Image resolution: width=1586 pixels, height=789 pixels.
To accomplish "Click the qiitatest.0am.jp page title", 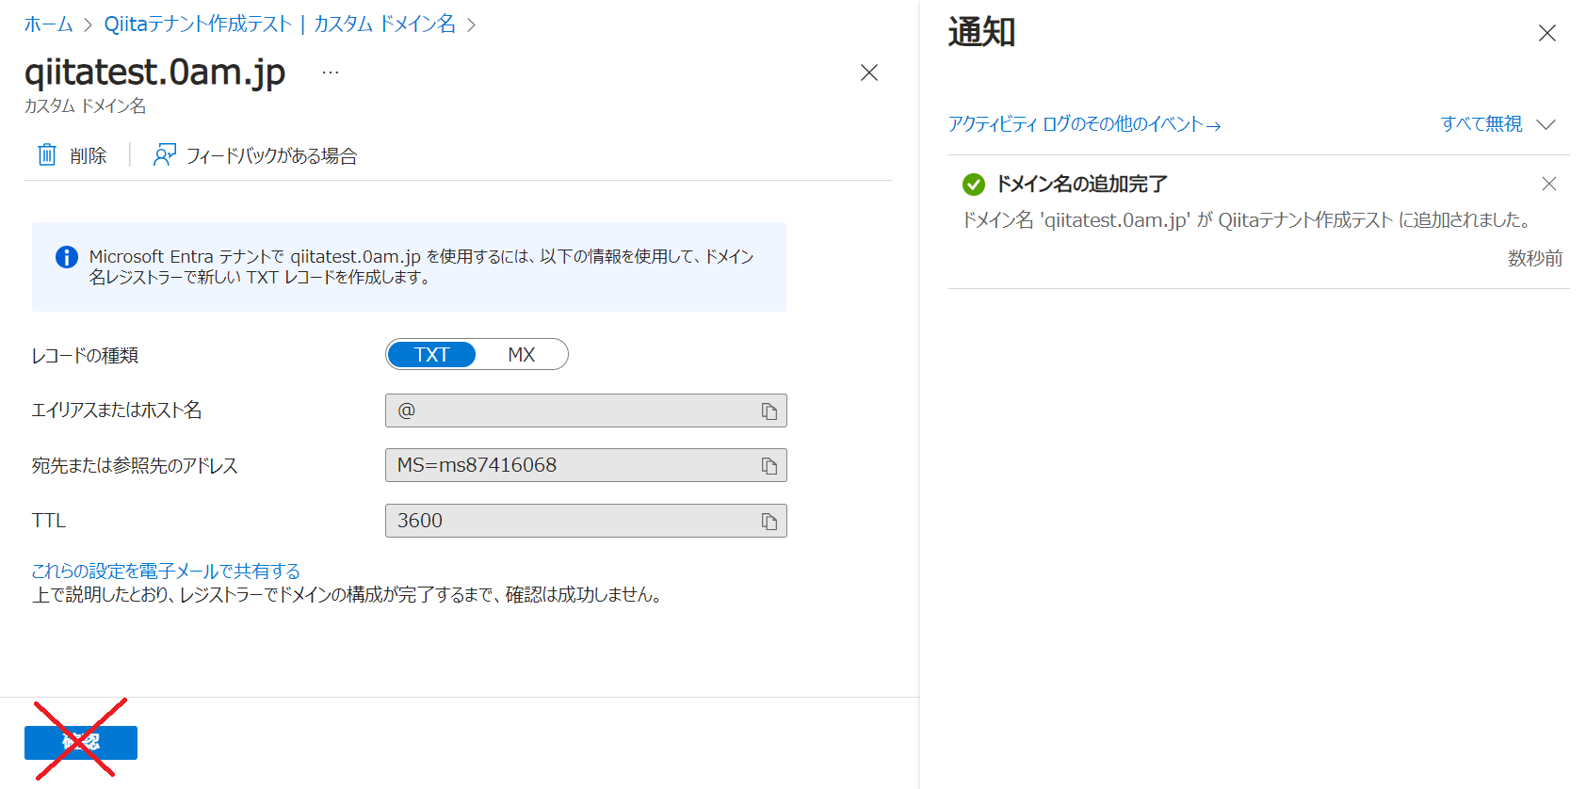I will (x=155, y=72).
